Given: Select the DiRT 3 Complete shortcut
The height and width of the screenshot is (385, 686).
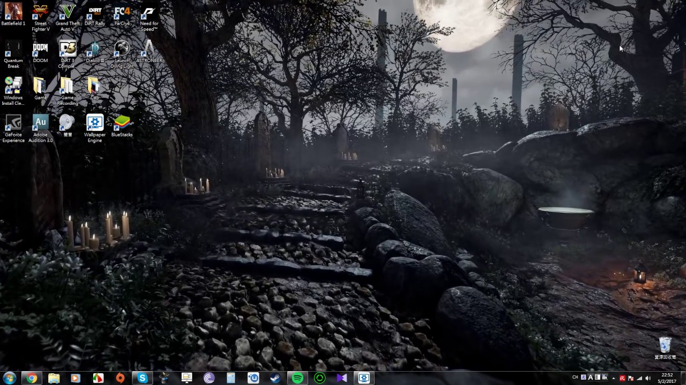Looking at the screenshot, I should point(68,54).
